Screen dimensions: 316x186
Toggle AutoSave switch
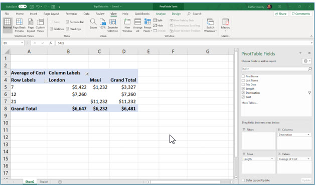[x=23, y=6]
